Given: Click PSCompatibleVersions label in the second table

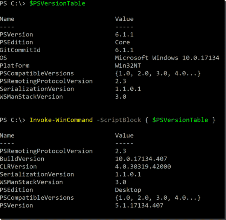Looking at the screenshot, I should click(37, 198).
